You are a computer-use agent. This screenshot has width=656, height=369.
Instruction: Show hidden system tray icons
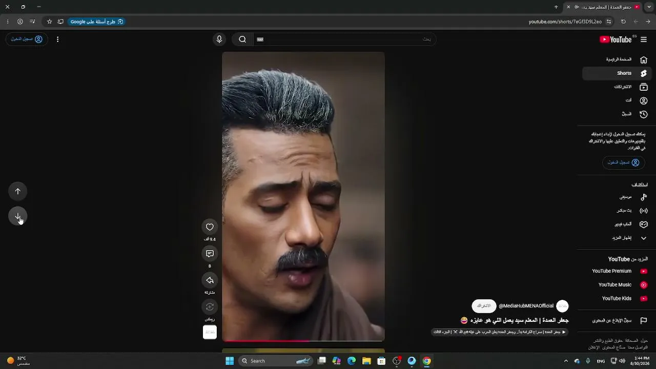566,361
